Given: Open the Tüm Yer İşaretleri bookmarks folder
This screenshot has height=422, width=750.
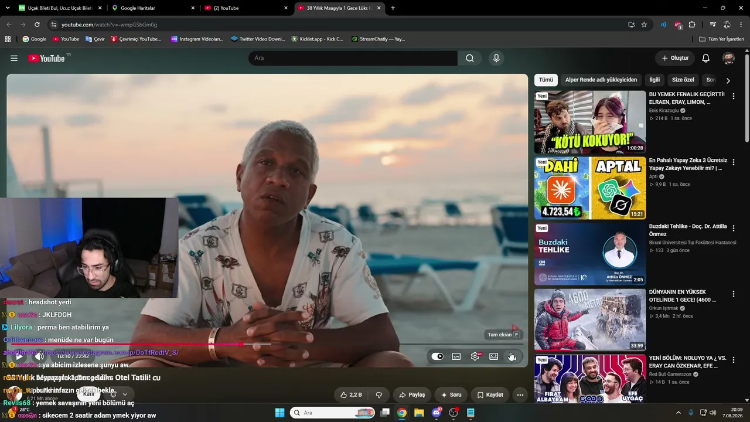Looking at the screenshot, I should 722,39.
